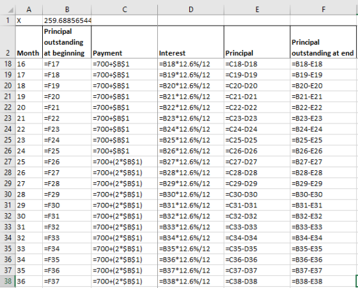Select cell with formula =B32-E32
The image size is (358, 288).
click(x=323, y=216)
